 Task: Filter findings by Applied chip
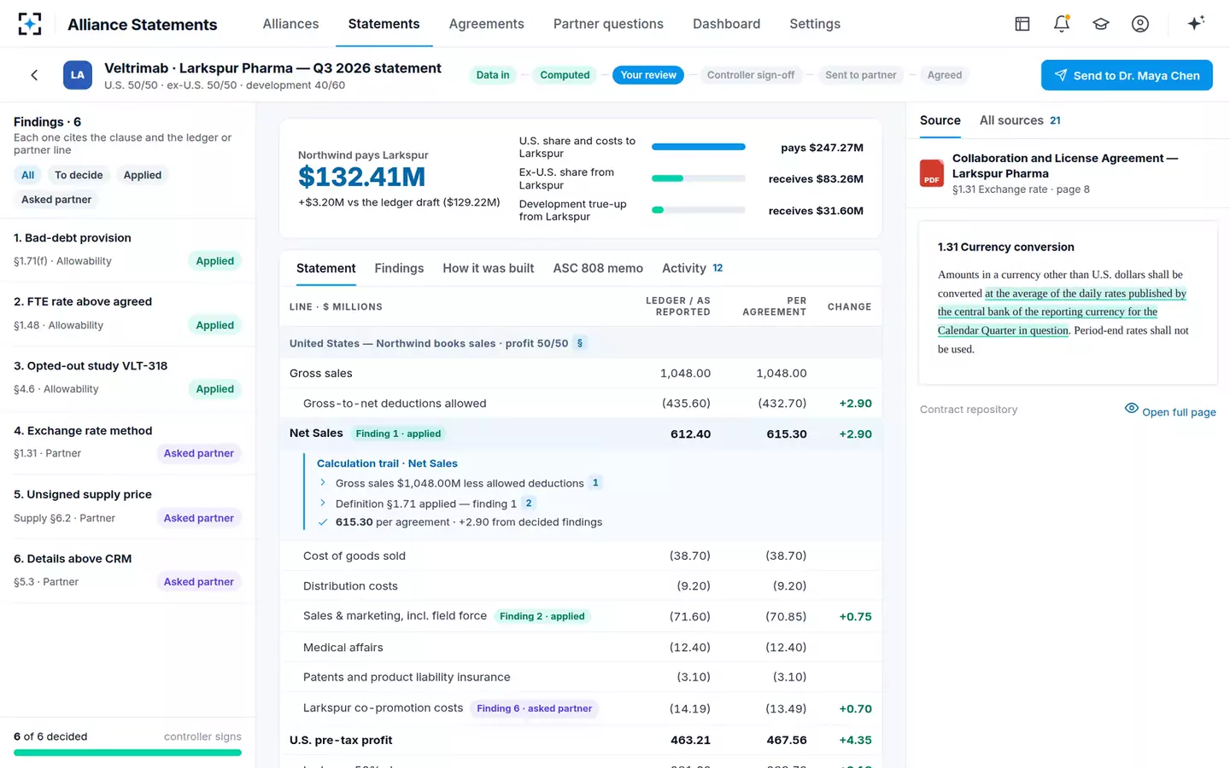pos(143,175)
